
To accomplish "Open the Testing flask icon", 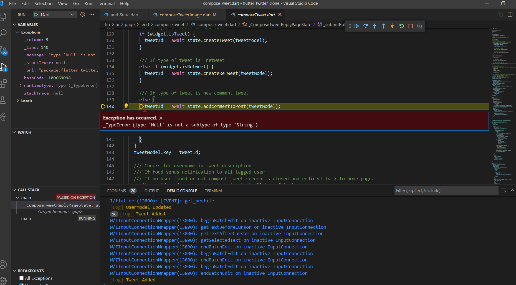I will pos(3,100).
